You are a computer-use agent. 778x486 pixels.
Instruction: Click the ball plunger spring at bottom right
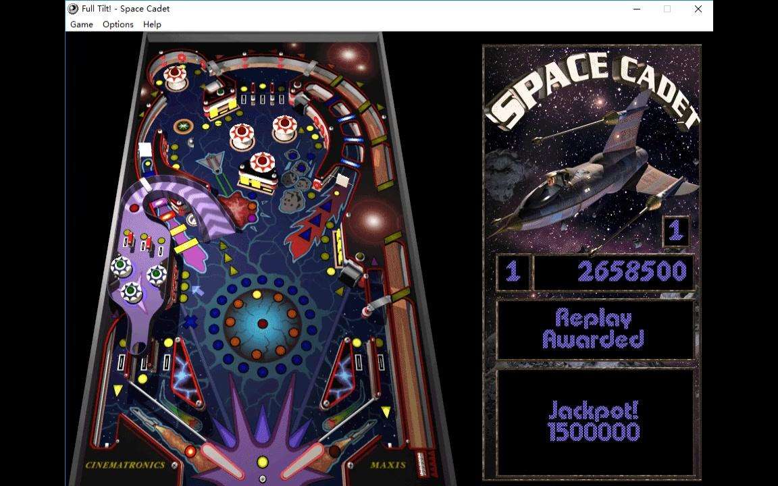[x=424, y=463]
